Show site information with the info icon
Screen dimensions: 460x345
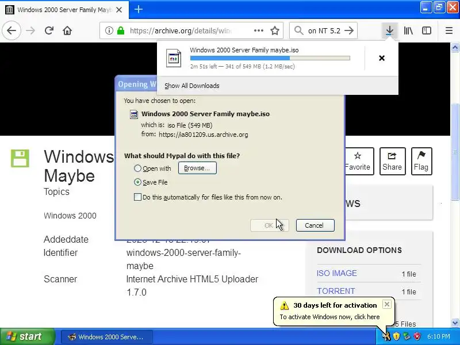pos(109,30)
